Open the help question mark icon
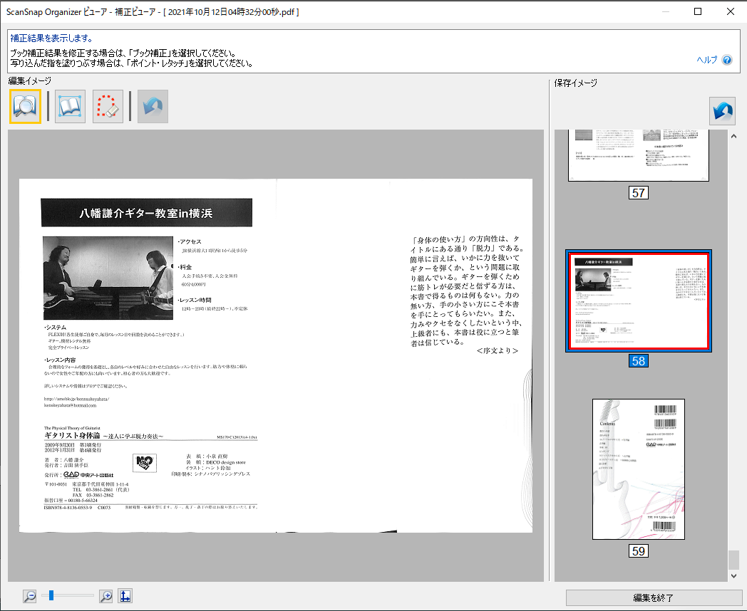The image size is (747, 611). tap(727, 60)
